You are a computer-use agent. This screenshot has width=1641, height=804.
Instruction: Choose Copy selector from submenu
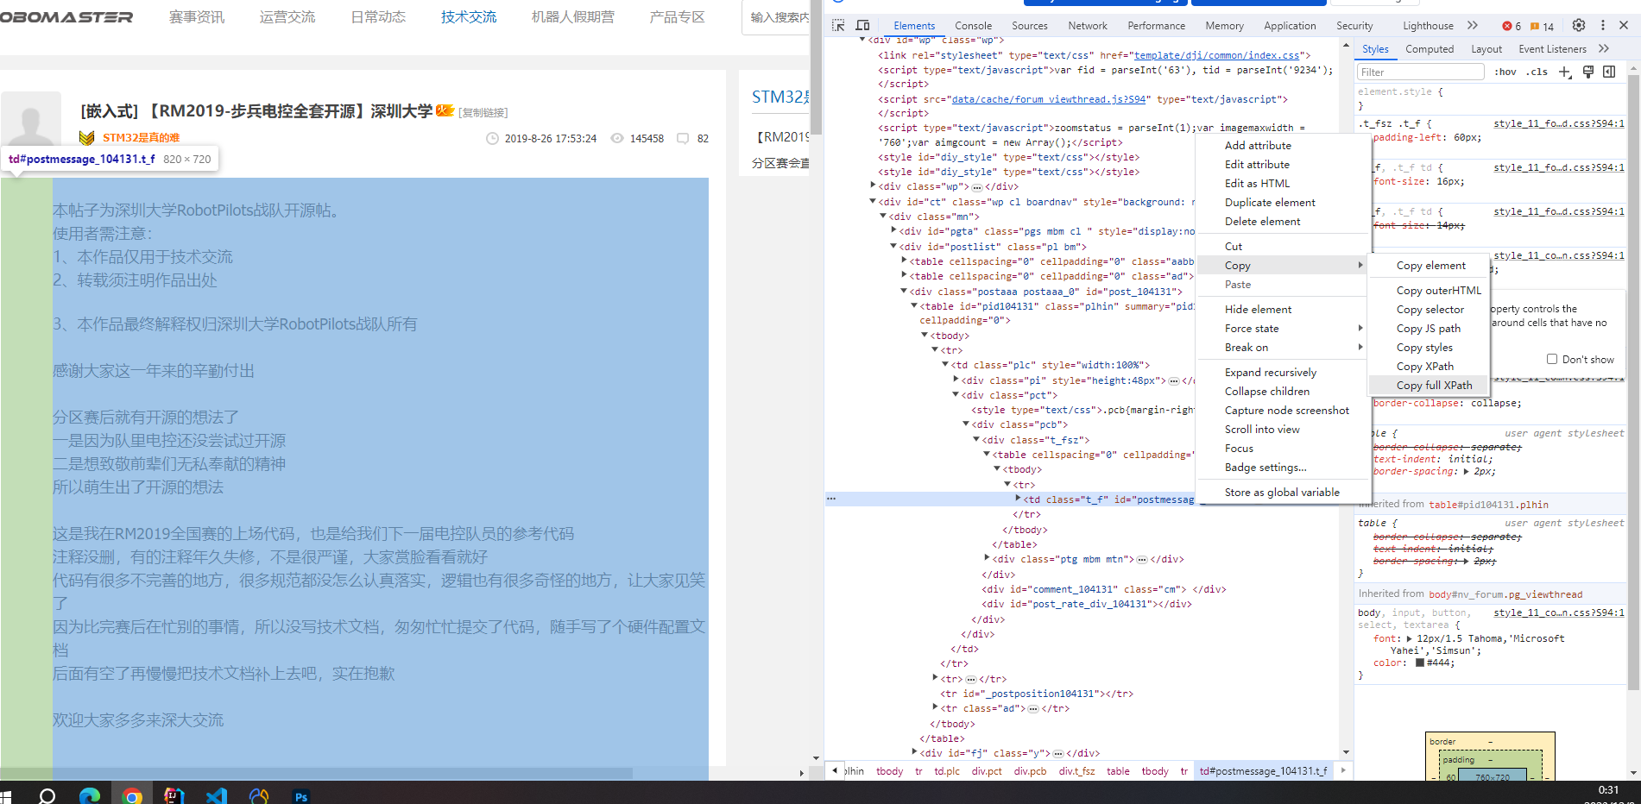[x=1430, y=309]
